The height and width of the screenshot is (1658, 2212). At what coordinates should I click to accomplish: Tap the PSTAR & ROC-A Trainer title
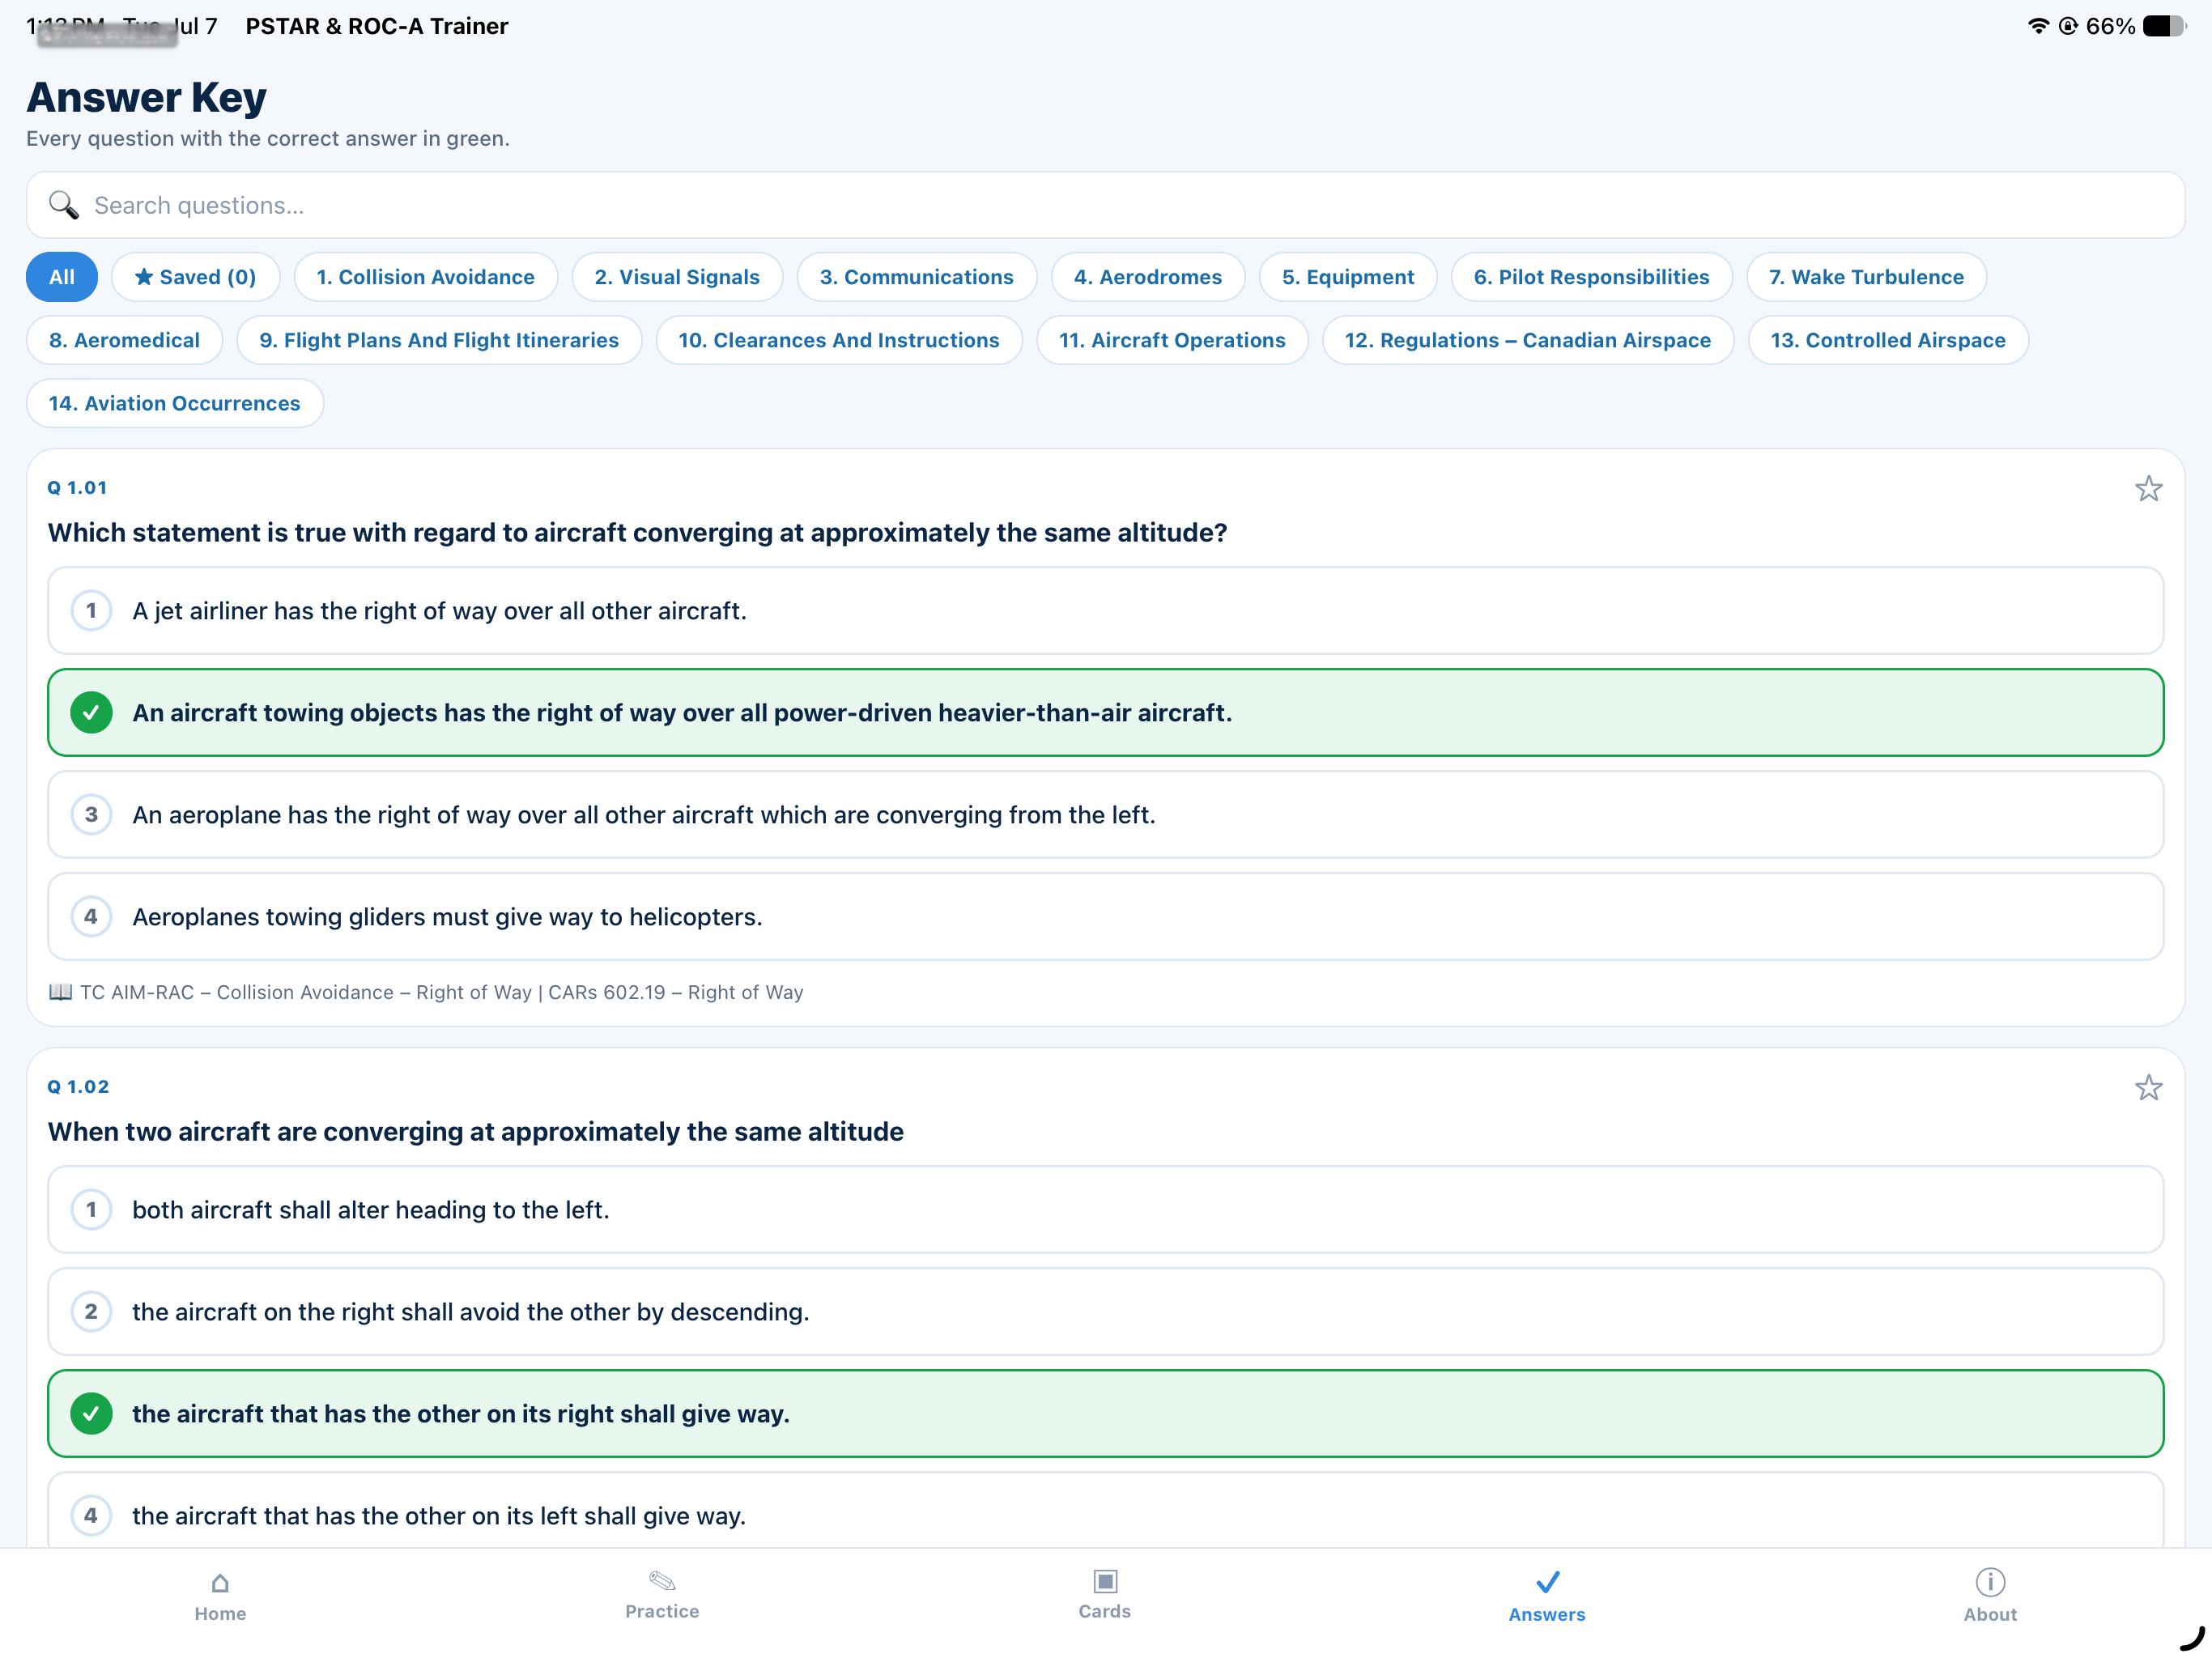click(377, 26)
